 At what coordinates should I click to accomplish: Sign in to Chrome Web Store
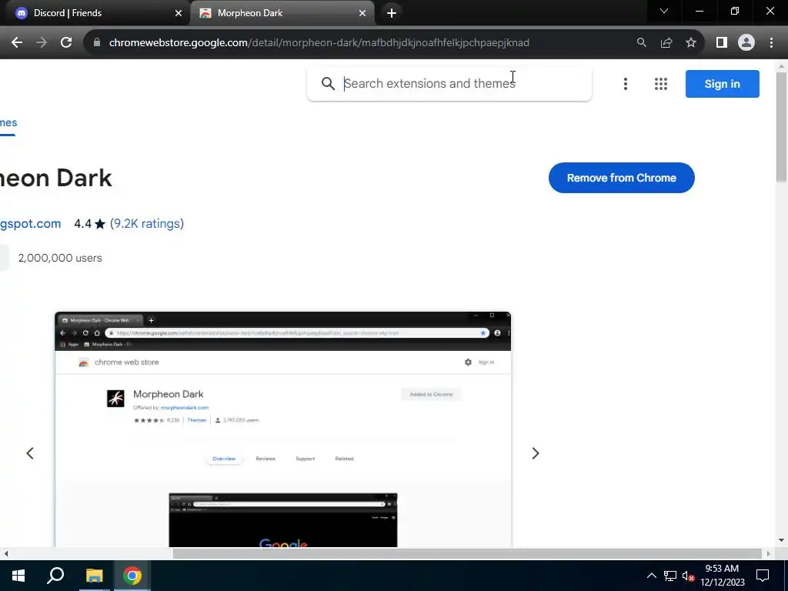coord(722,84)
